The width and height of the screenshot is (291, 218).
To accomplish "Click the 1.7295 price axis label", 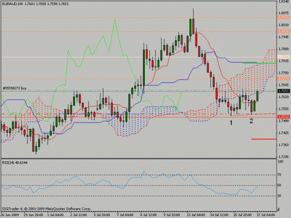I will pos(284,157).
